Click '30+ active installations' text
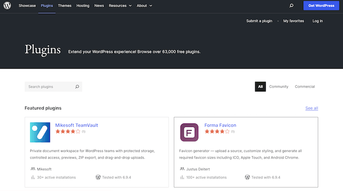The width and height of the screenshot is (343, 191). coord(56,177)
